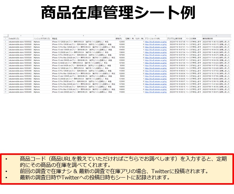This screenshot has width=234, height=194.
Task: Click 'ページが存在します' cell in row 2
Action: point(193,42)
